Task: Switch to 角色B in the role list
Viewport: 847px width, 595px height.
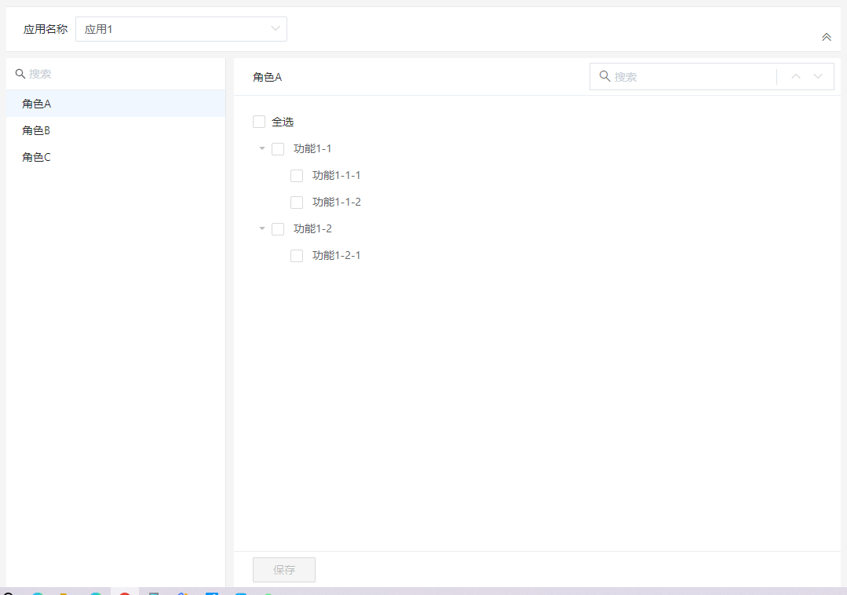Action: point(37,130)
